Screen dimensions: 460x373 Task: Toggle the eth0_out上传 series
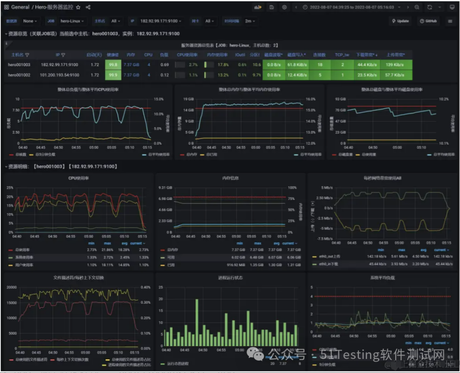coord(329,257)
